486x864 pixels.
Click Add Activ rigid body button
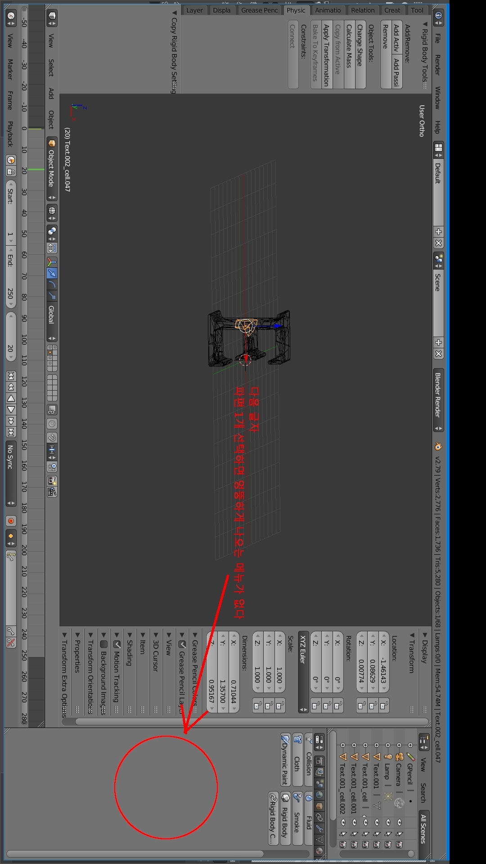[x=396, y=37]
